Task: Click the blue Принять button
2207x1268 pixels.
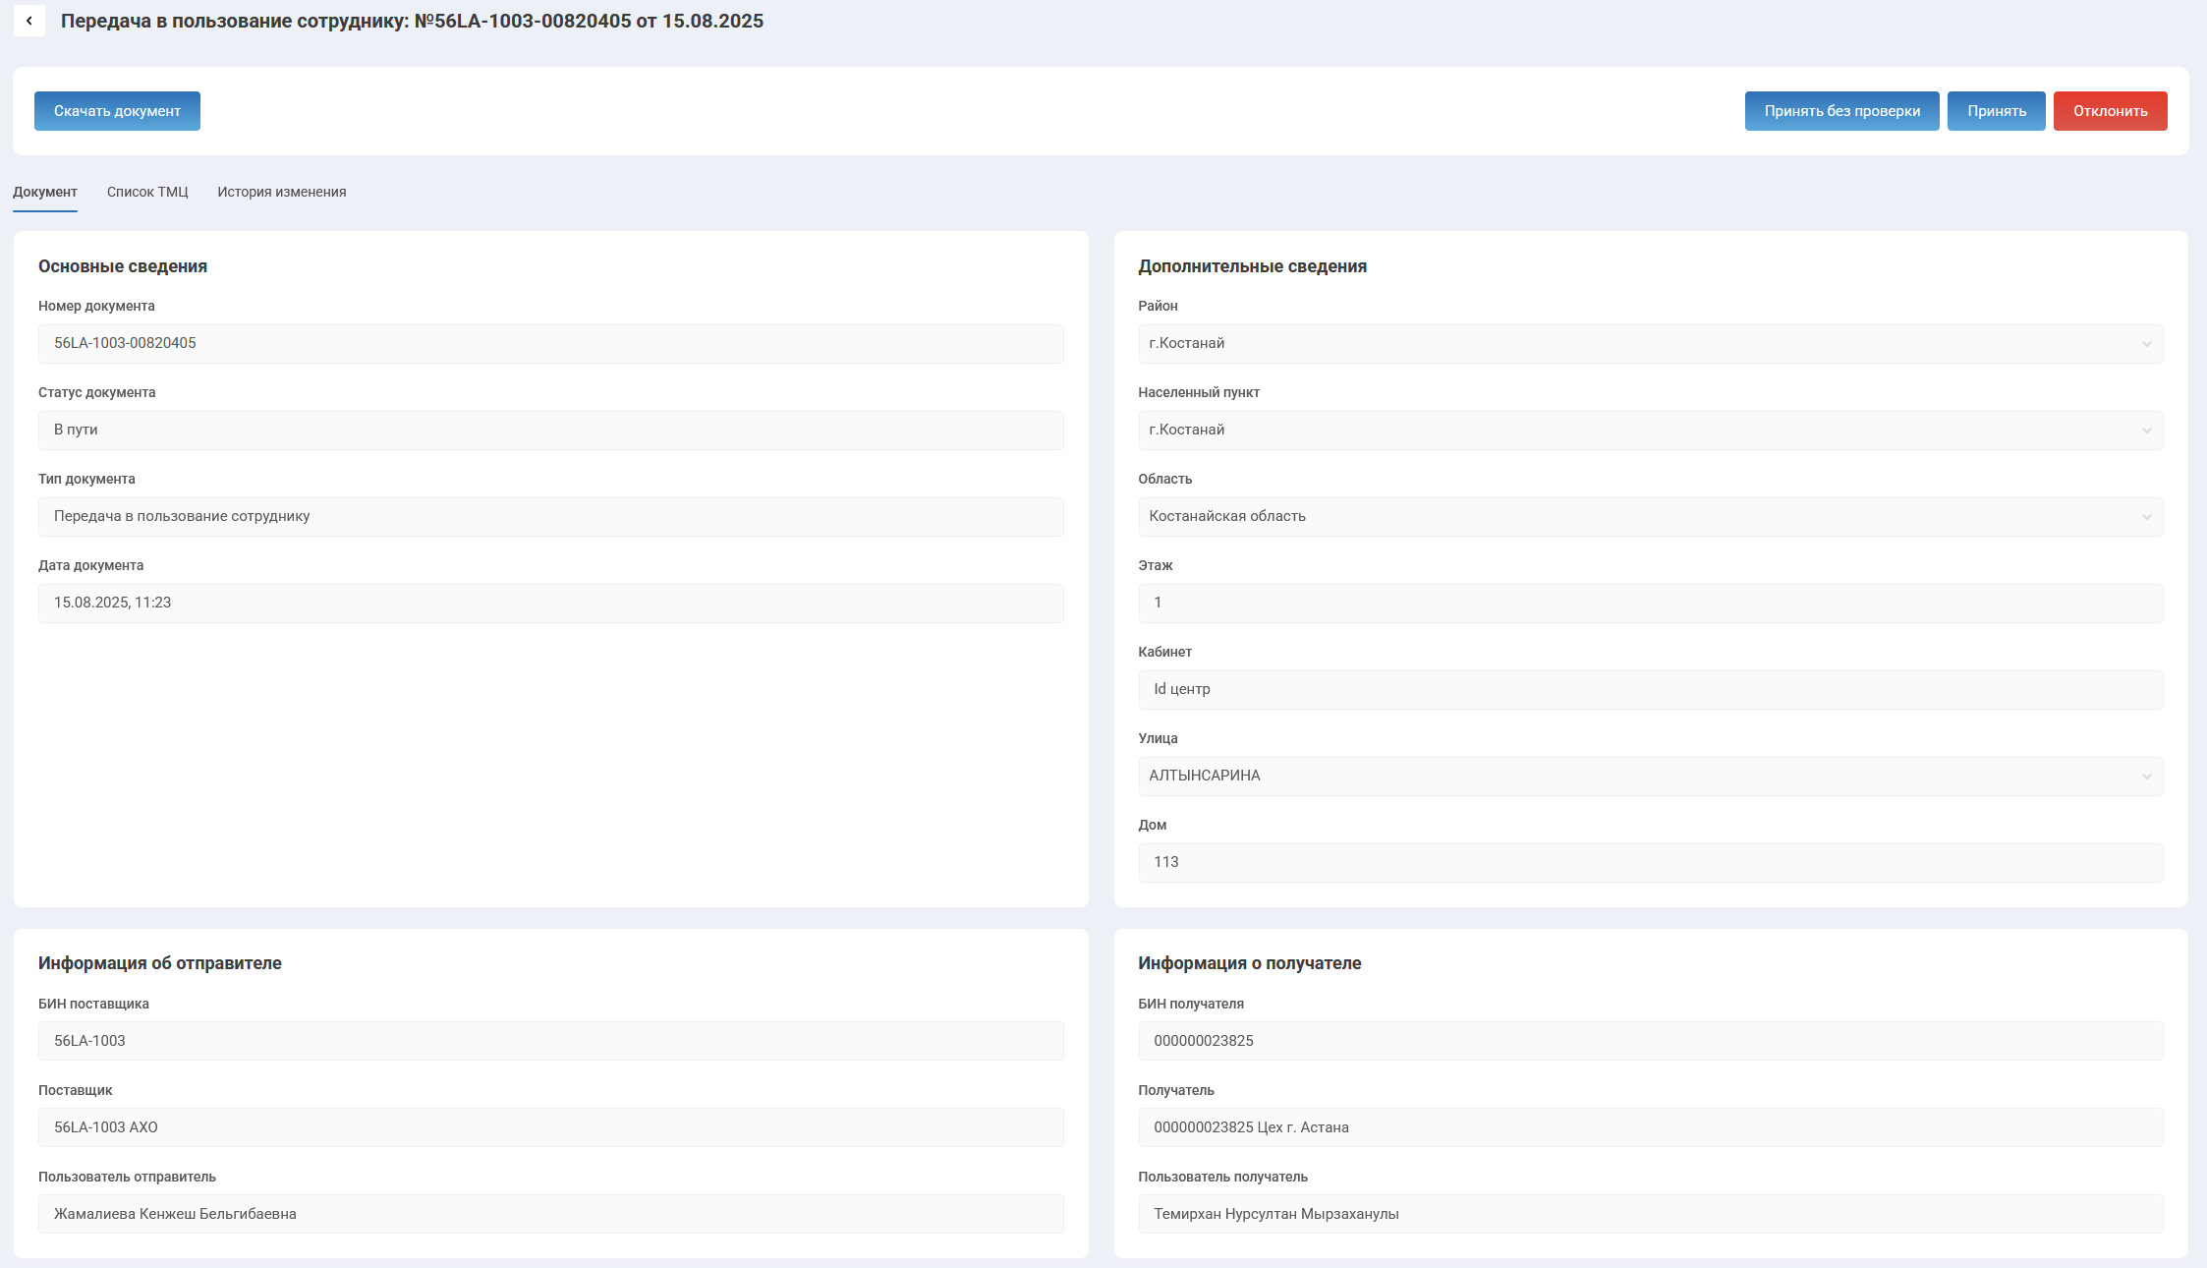Action: click(x=1996, y=111)
